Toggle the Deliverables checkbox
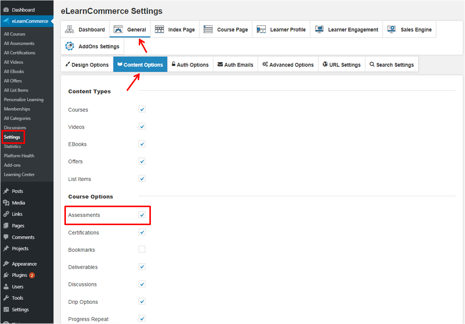Screen dimensions: 465x324 142,267
